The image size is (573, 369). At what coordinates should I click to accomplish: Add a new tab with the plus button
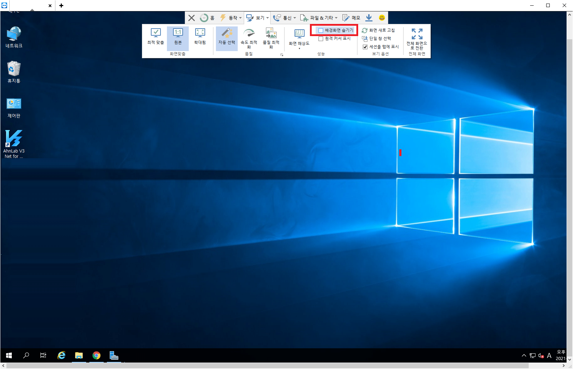(x=61, y=6)
